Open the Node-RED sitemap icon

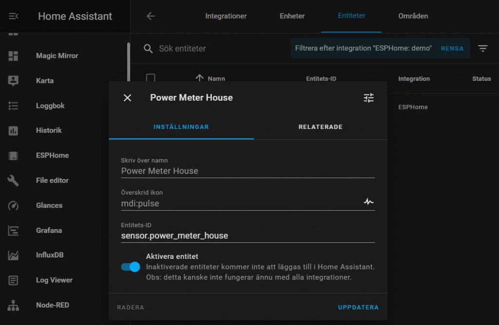[x=13, y=306]
